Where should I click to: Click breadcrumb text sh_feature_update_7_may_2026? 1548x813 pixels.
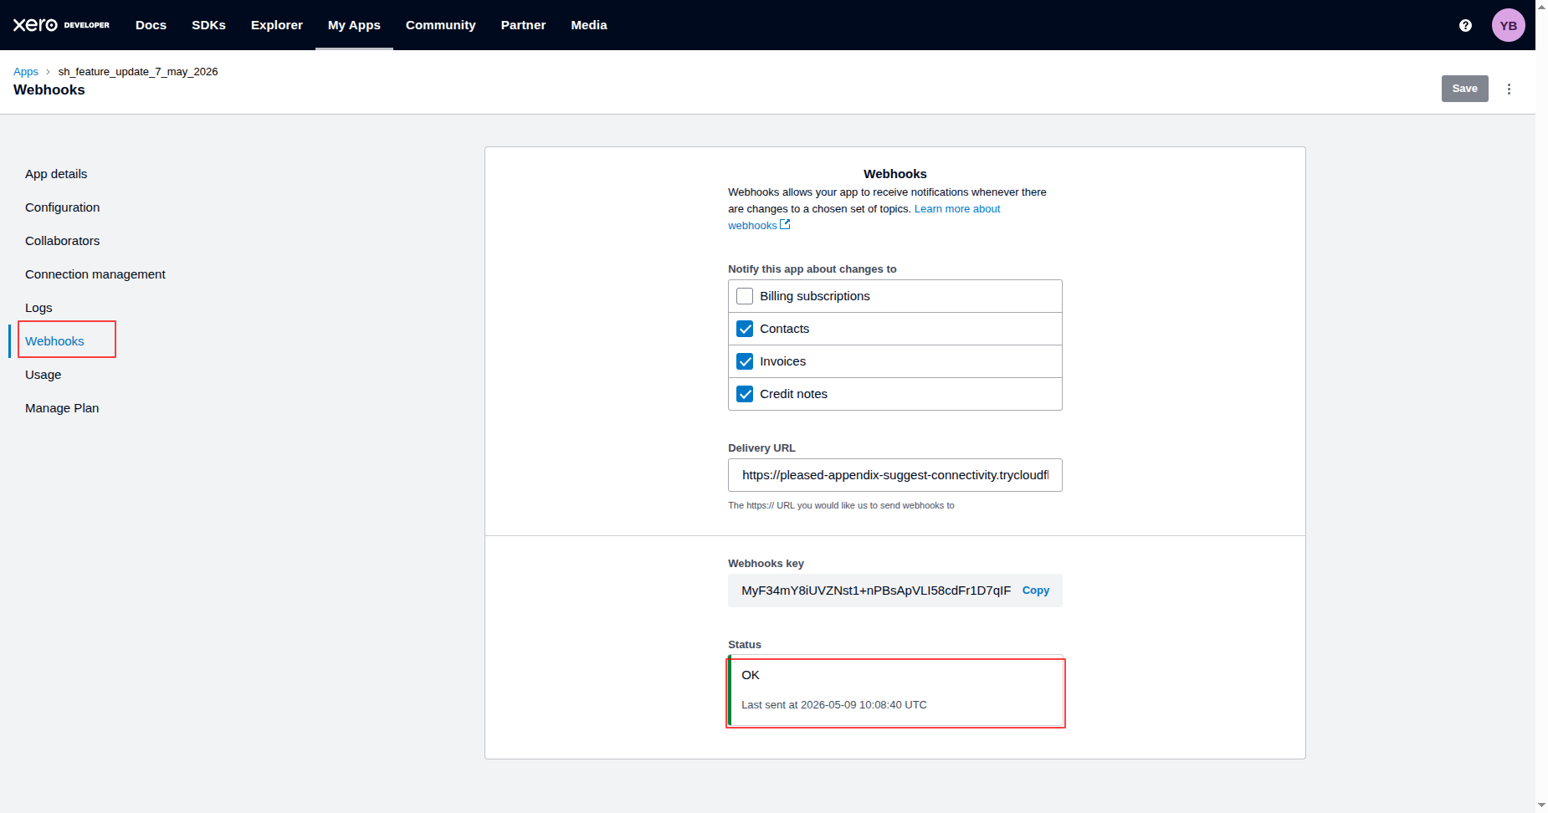pos(138,72)
